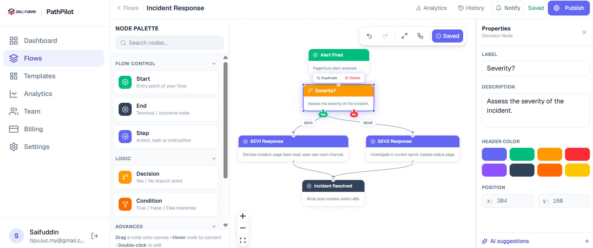Click the SEV2 edge label
This screenshot has width=593, height=248.
point(368,123)
